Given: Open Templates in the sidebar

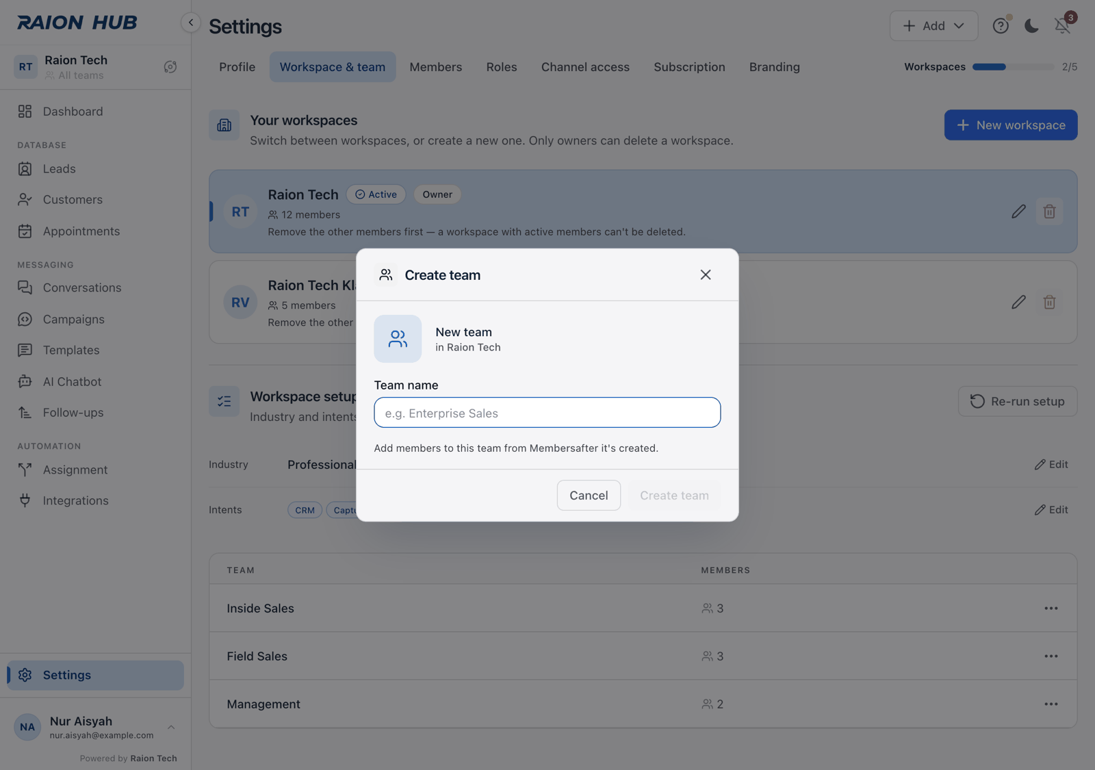Looking at the screenshot, I should 95,350.
